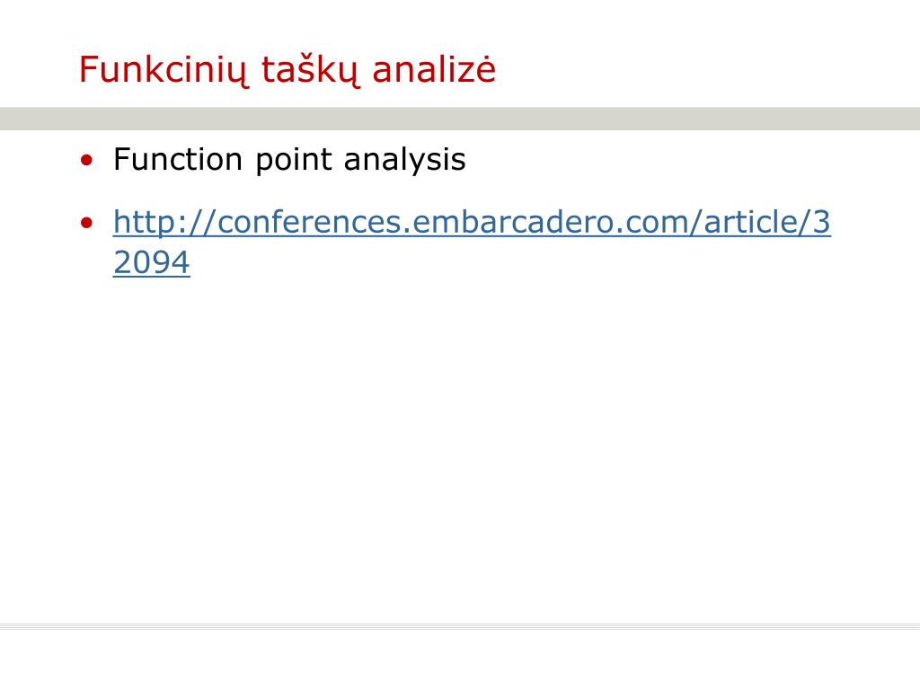Screen dimensions: 920x690
Task: Click the word 'analizė' in the title
Action: (x=434, y=68)
